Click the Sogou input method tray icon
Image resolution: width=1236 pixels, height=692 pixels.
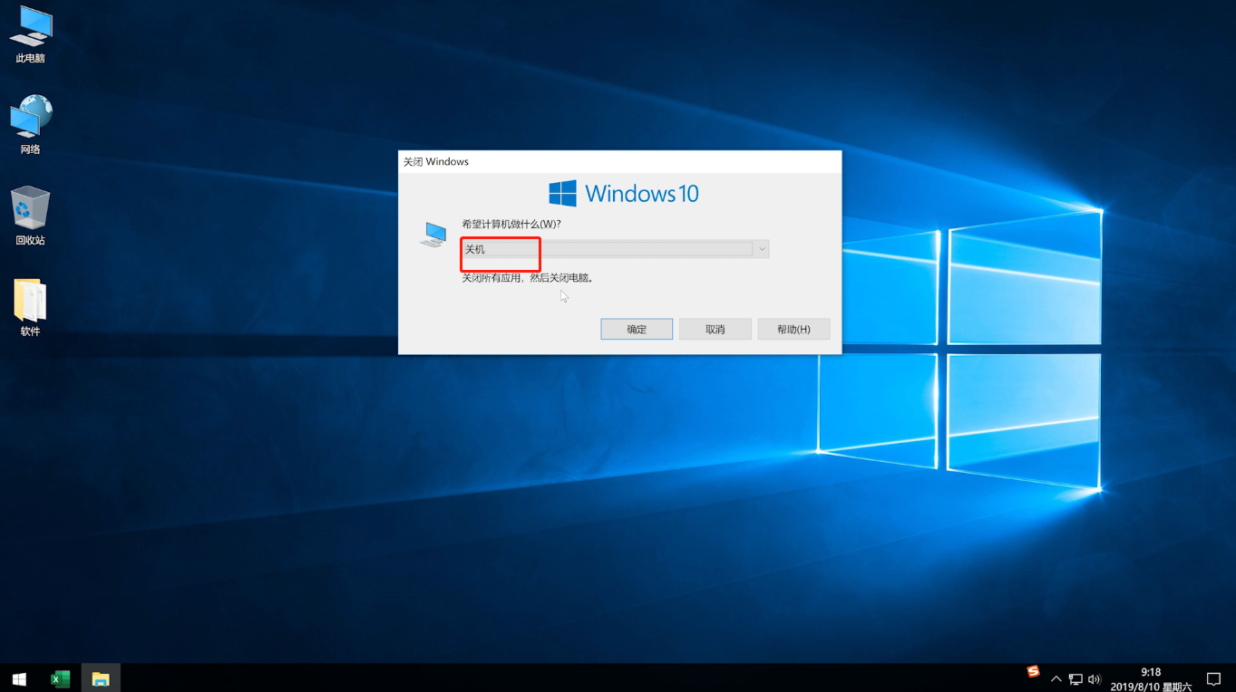[x=1033, y=671]
